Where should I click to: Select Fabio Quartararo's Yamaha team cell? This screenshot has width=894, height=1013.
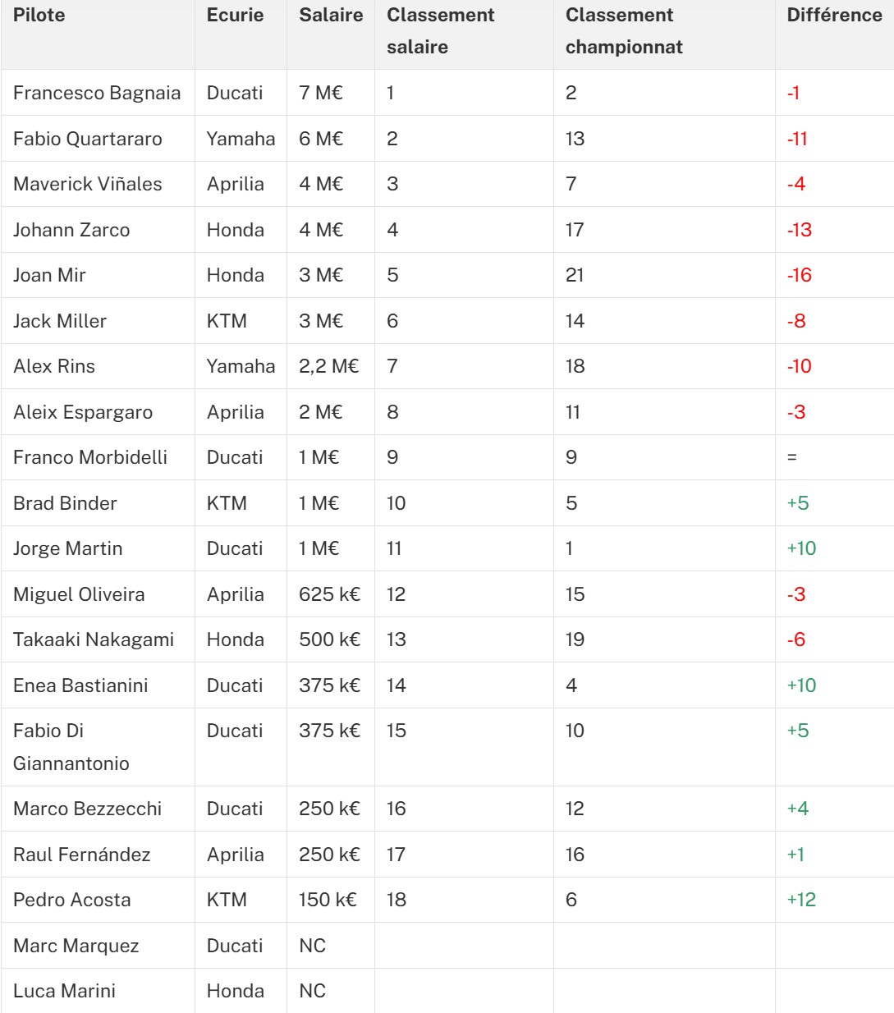(x=241, y=139)
